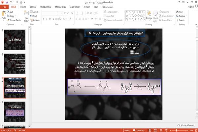Open the Align Text dropdown
The image size is (198, 132).
(109, 16)
